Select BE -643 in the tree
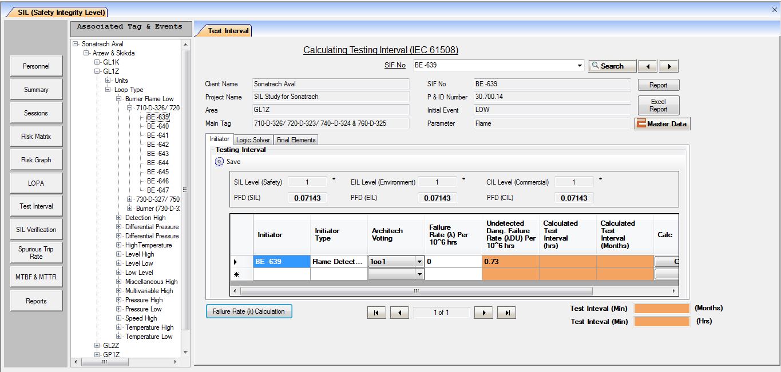This screenshot has height=372, width=781. coord(158,154)
